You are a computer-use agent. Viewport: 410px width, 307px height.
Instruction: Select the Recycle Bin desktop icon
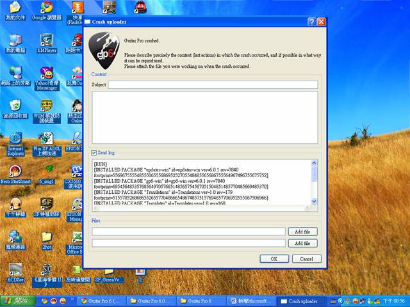click(15, 109)
